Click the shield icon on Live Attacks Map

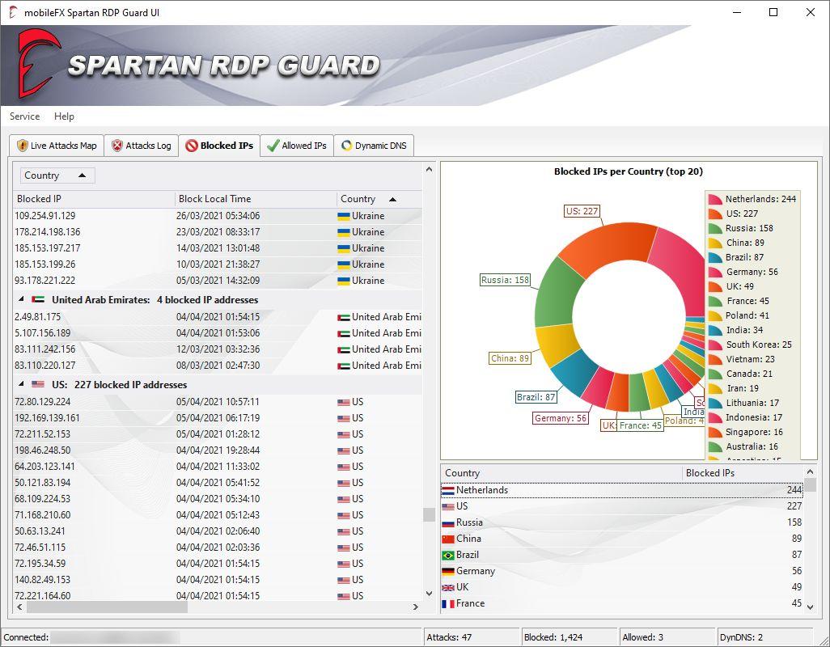22,146
